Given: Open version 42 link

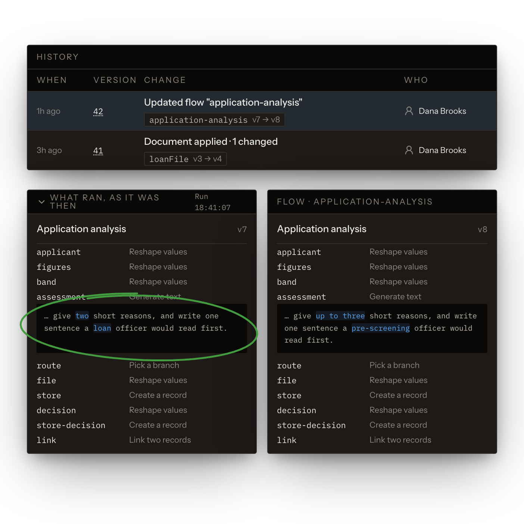Looking at the screenshot, I should click(98, 112).
